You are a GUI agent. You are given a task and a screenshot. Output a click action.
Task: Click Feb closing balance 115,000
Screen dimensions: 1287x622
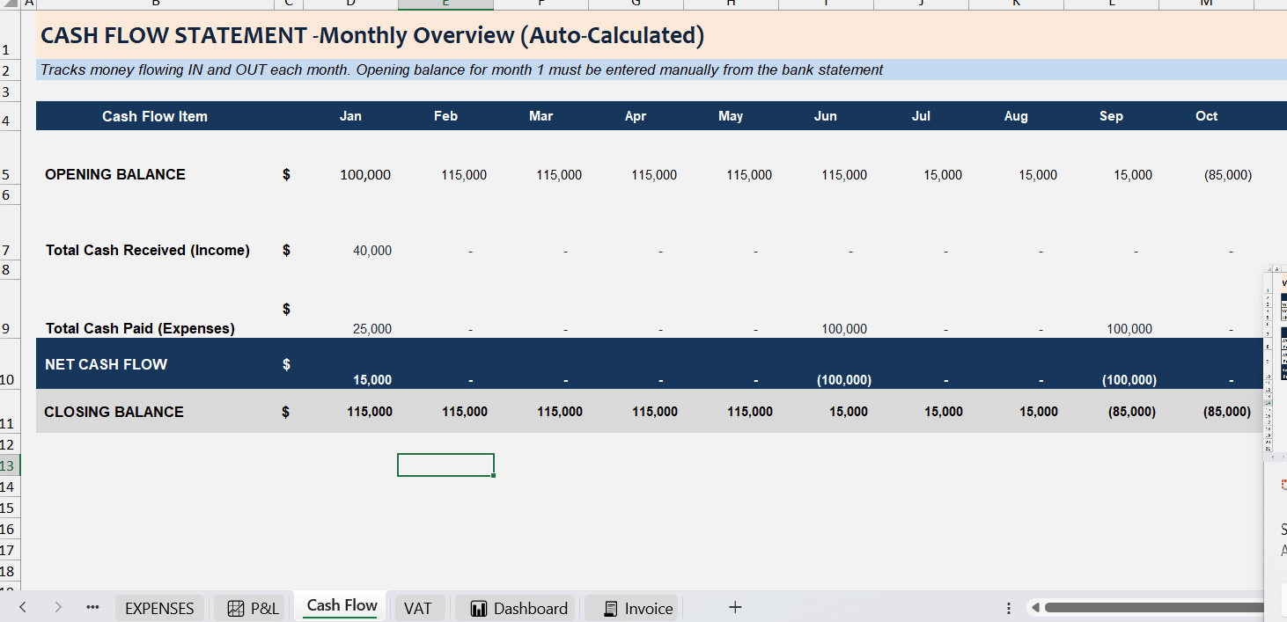(465, 412)
